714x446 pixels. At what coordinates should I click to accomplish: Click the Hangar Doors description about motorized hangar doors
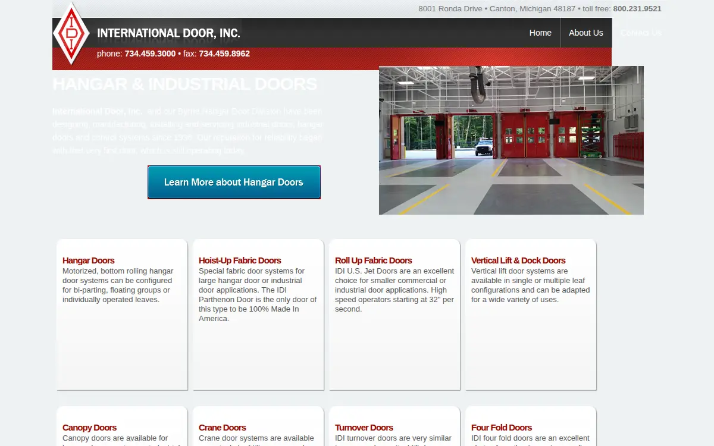[118, 285]
